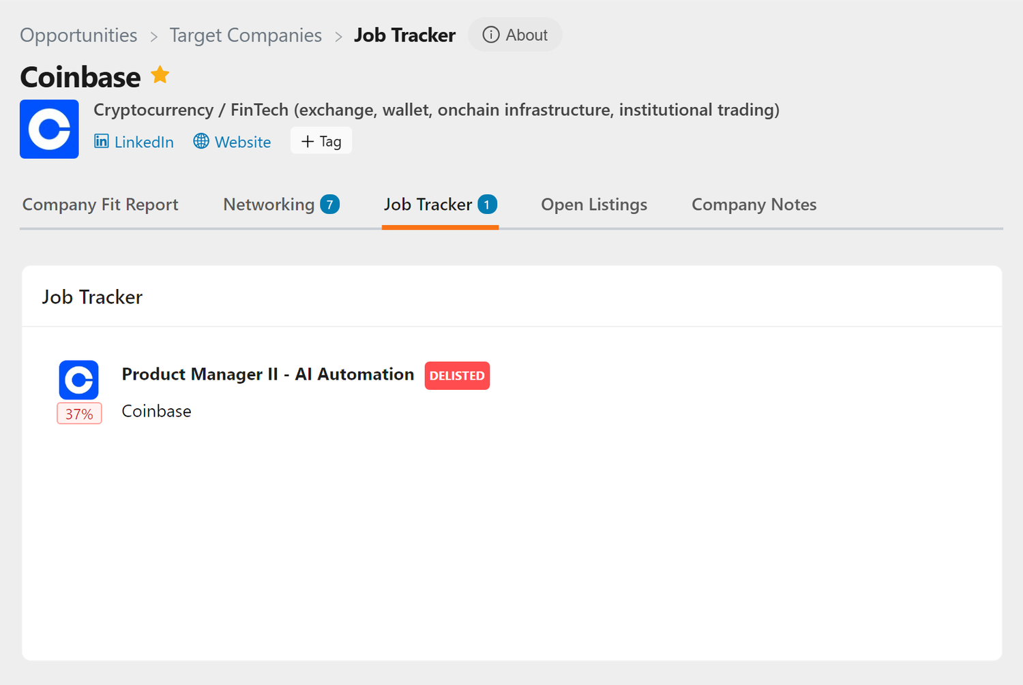Viewport: 1023px width, 685px height.
Task: Add a tag with the + Tag button
Action: click(321, 141)
